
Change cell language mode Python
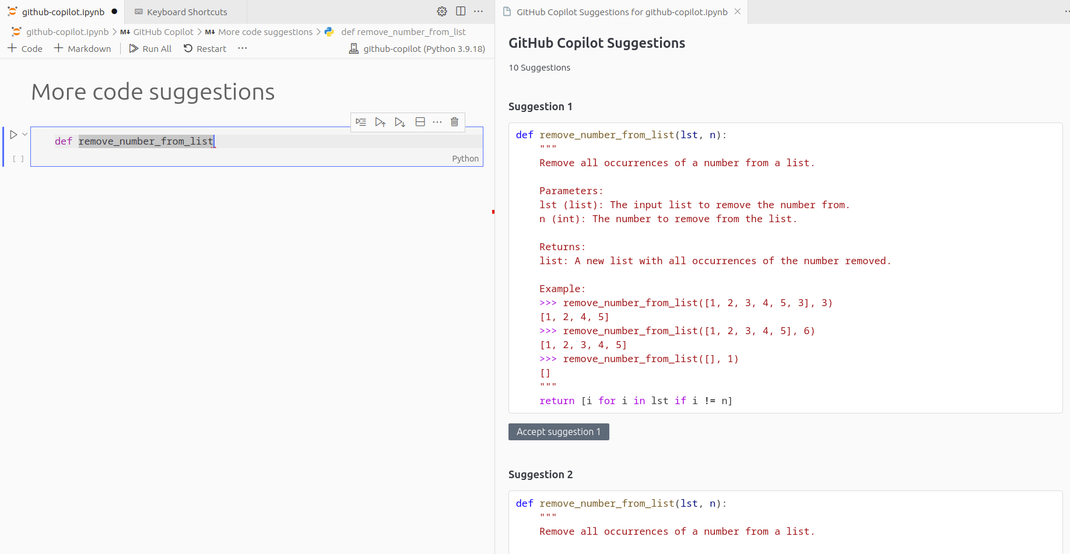[x=465, y=159]
